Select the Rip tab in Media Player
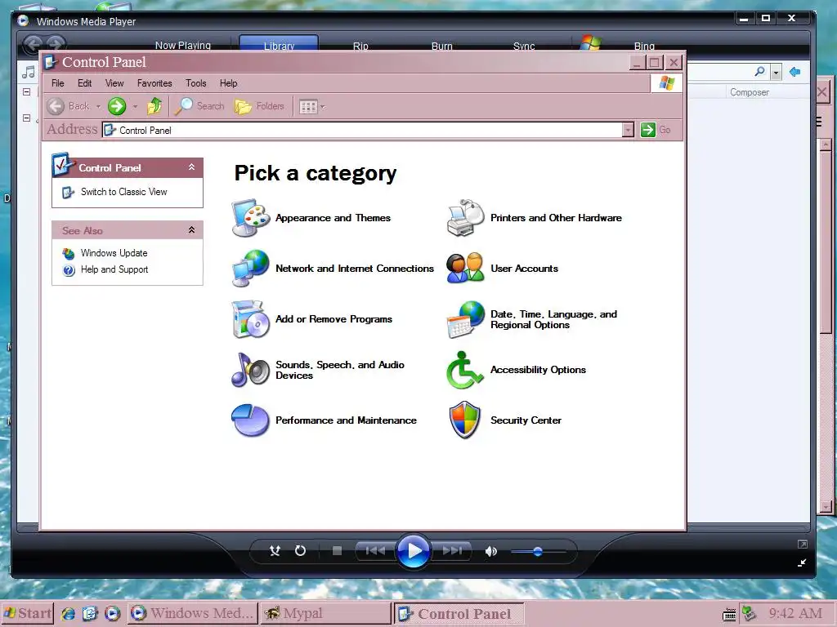Screen dimensions: 837x627 (x=360, y=46)
